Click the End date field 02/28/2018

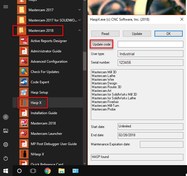click(x=151, y=135)
